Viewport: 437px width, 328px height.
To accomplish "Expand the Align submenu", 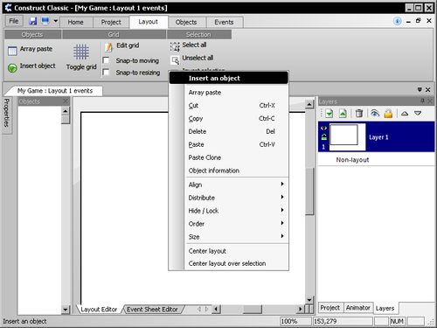I will click(229, 185).
